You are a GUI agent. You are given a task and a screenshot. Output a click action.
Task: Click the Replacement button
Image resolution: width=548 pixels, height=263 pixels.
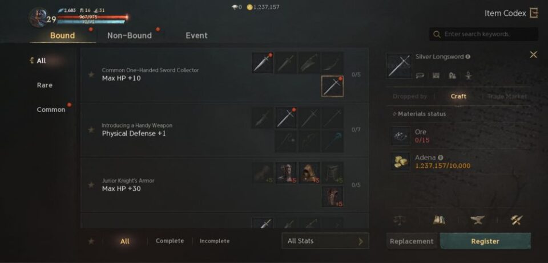click(412, 241)
